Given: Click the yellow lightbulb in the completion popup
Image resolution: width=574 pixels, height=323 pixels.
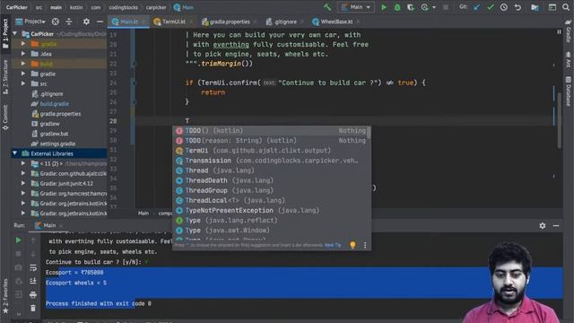Looking at the screenshot, I should (x=352, y=245).
